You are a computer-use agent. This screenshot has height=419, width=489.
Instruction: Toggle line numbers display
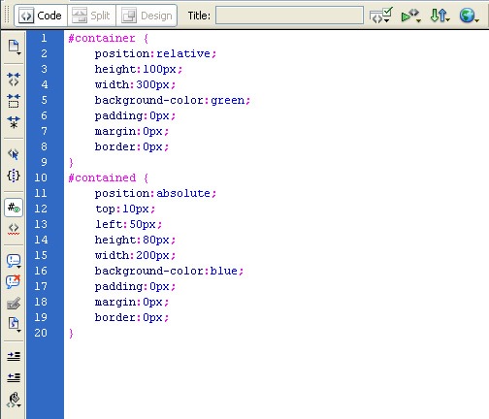click(x=14, y=208)
